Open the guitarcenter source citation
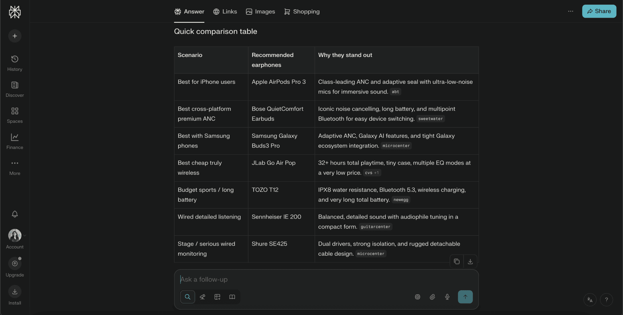Image resolution: width=623 pixels, height=315 pixels. pos(375,227)
